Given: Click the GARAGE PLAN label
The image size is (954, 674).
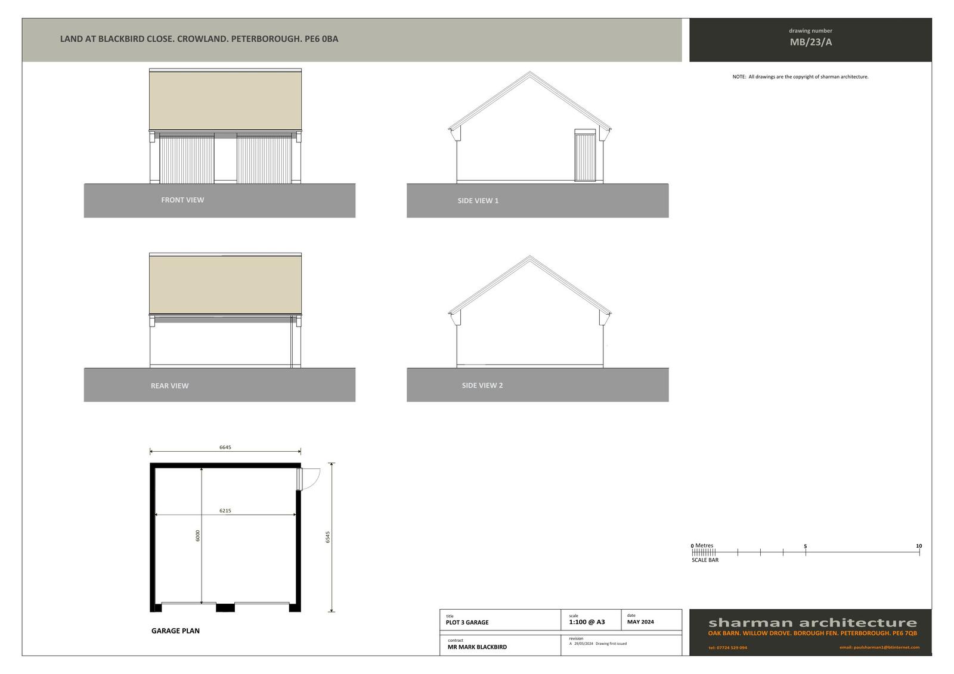Looking at the screenshot, I should click(x=175, y=630).
